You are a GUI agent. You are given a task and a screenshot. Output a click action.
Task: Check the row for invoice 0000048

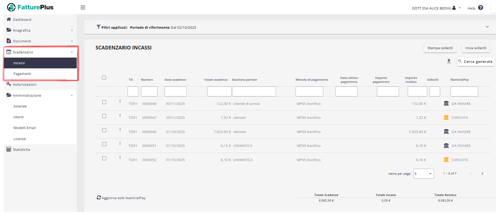[x=104, y=102]
